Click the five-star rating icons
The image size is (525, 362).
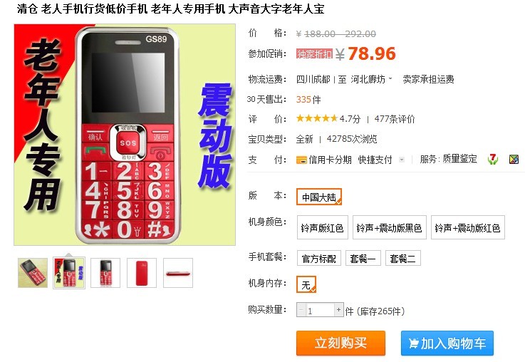[x=317, y=118]
